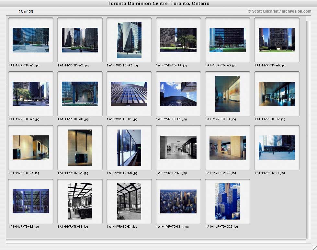Click the filename label 1A1-MVR-TD-D1.jpg
The width and height of the screenshot is (317, 250).
click(x=171, y=173)
